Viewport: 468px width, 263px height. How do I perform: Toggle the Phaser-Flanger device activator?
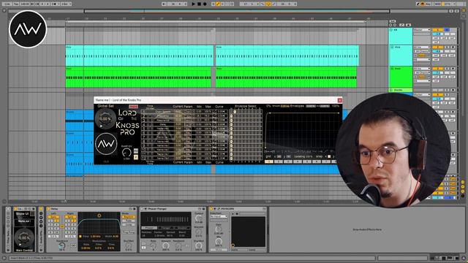142,209
